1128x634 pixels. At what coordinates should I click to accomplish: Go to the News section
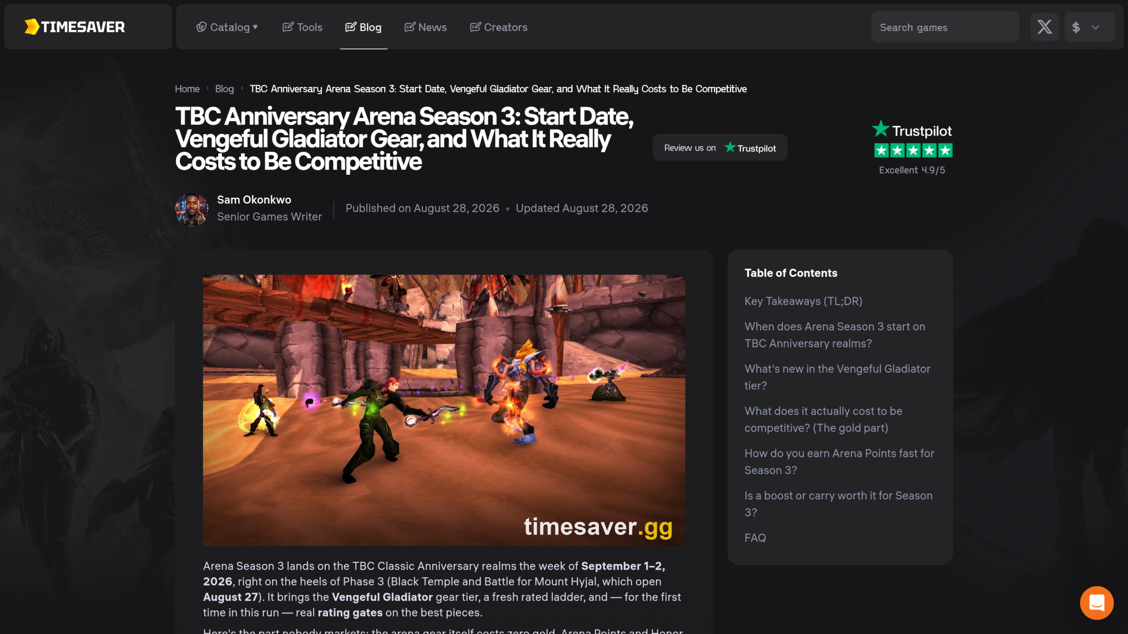(426, 27)
